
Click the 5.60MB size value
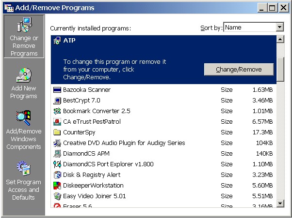(262, 185)
